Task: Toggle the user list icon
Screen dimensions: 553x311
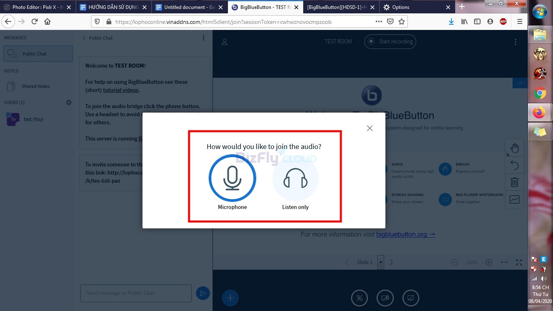Action: click(x=225, y=42)
